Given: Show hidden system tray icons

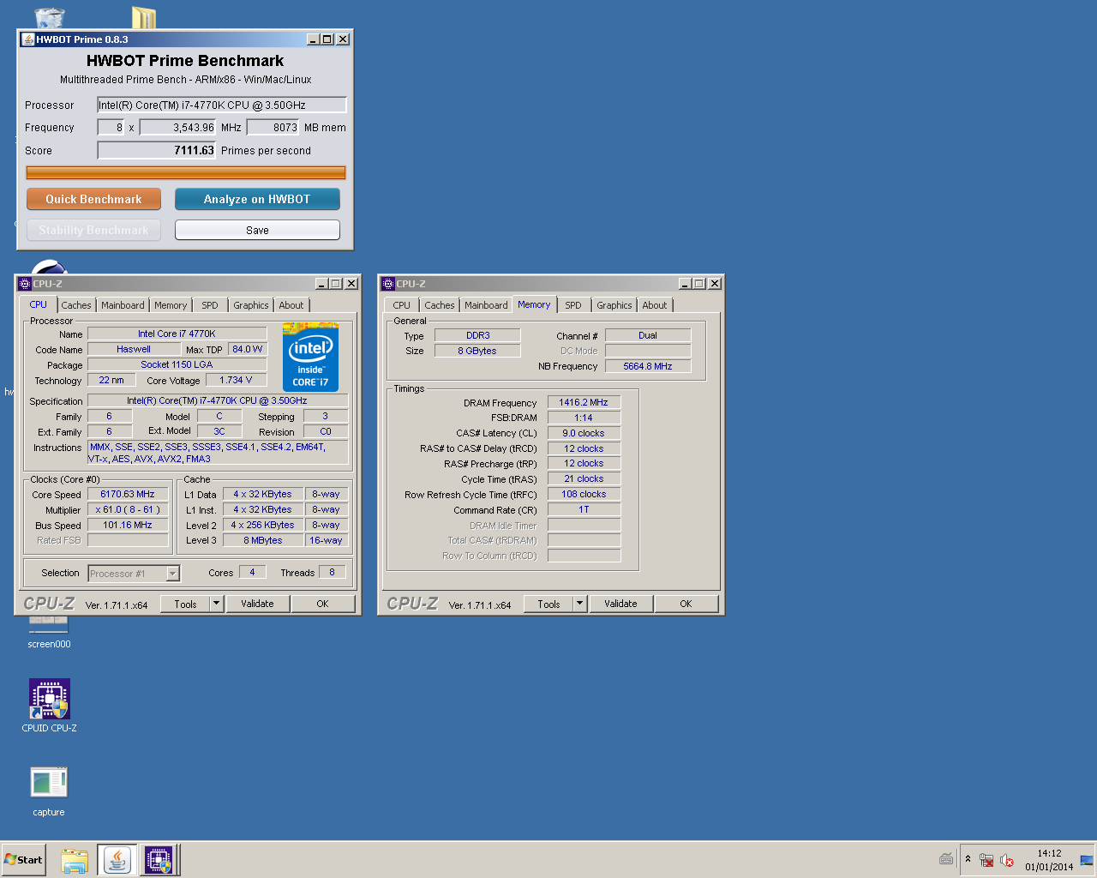Looking at the screenshot, I should 968,859.
